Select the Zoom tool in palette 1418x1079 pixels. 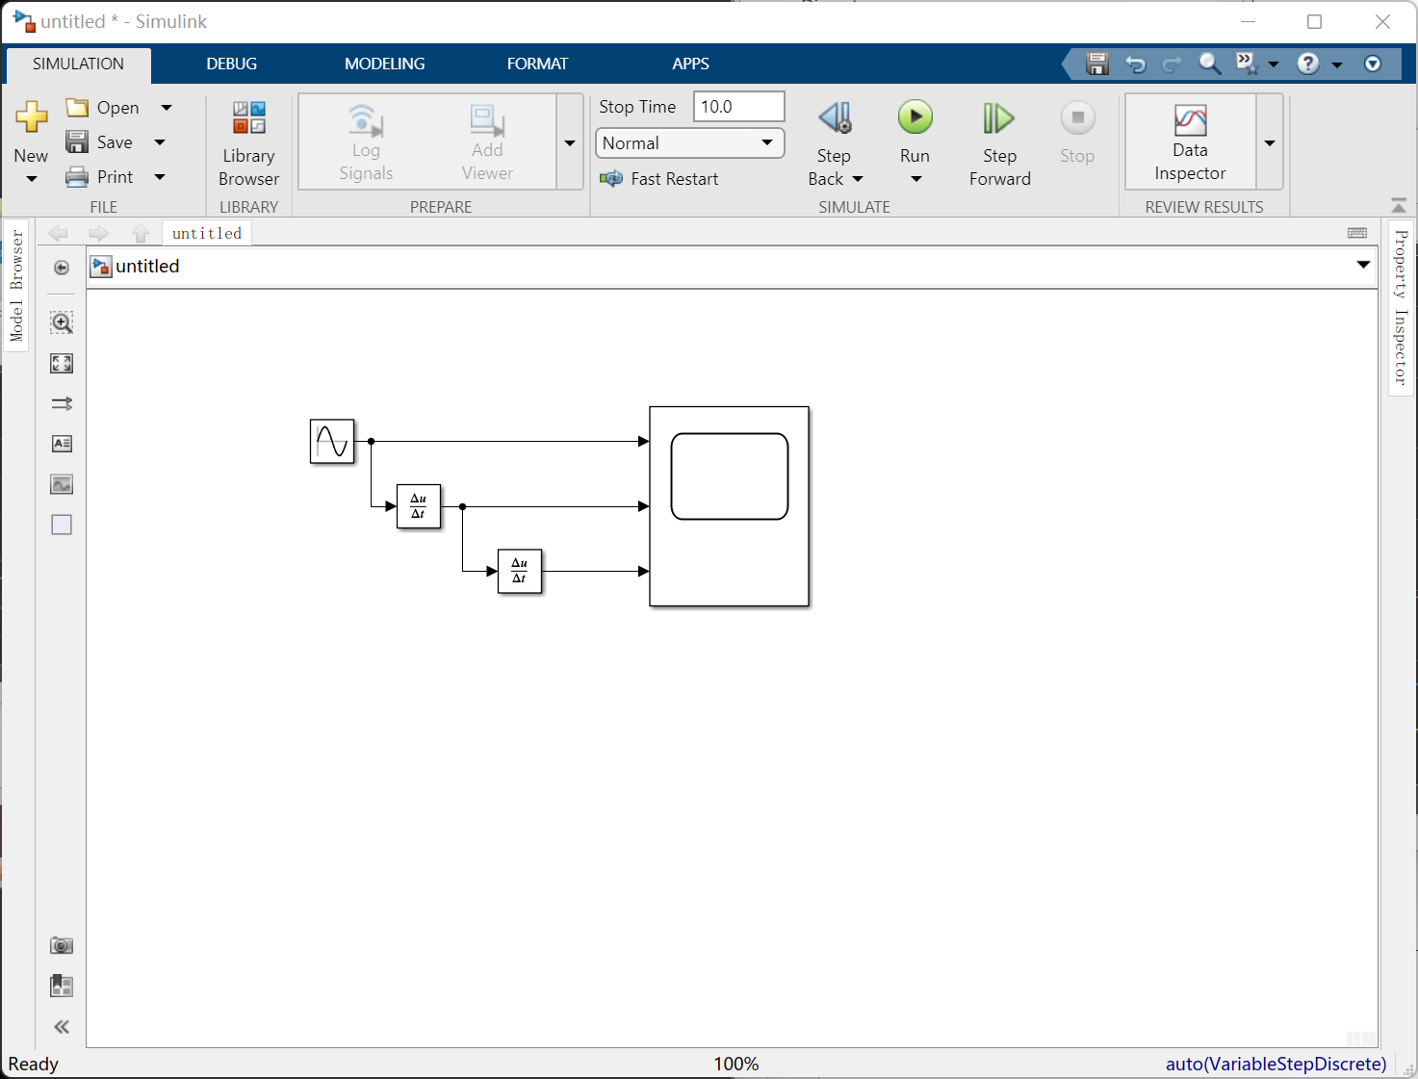(x=62, y=322)
